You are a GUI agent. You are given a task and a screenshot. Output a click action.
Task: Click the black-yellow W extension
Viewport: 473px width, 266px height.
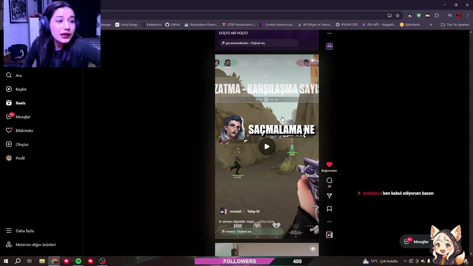pyautogui.click(x=428, y=16)
